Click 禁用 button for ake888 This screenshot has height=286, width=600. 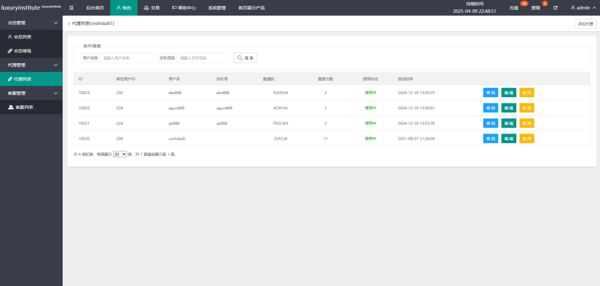point(527,92)
